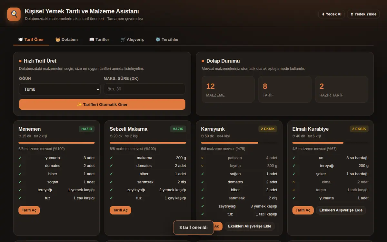Click missing-item circle beside elma
The height and width of the screenshot is (242, 387).
pos(293,182)
